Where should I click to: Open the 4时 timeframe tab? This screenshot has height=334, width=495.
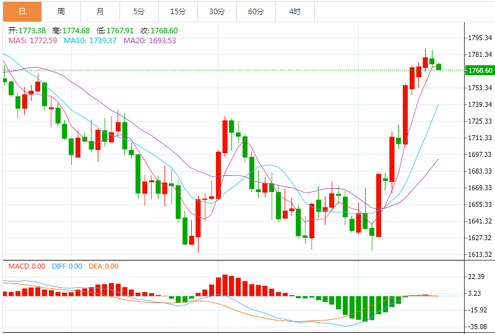[x=295, y=12]
